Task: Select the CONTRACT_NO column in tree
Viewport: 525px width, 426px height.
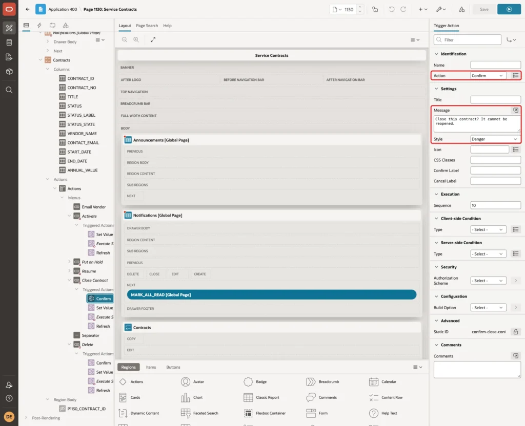Action: tap(82, 88)
